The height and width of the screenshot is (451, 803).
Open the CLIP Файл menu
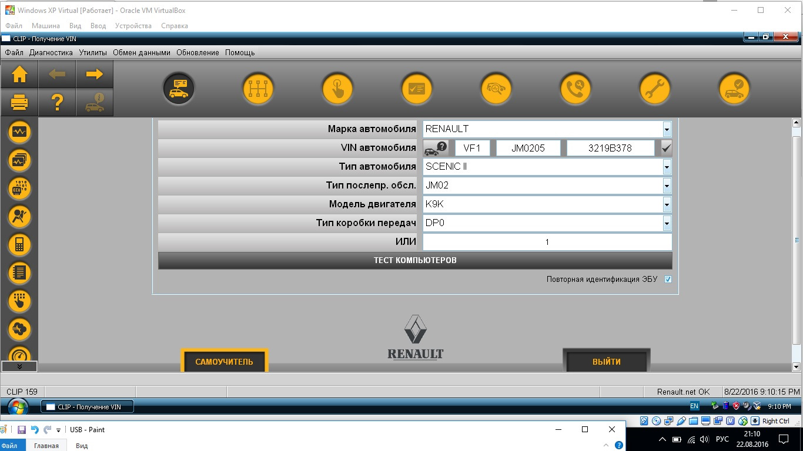pyautogui.click(x=14, y=52)
